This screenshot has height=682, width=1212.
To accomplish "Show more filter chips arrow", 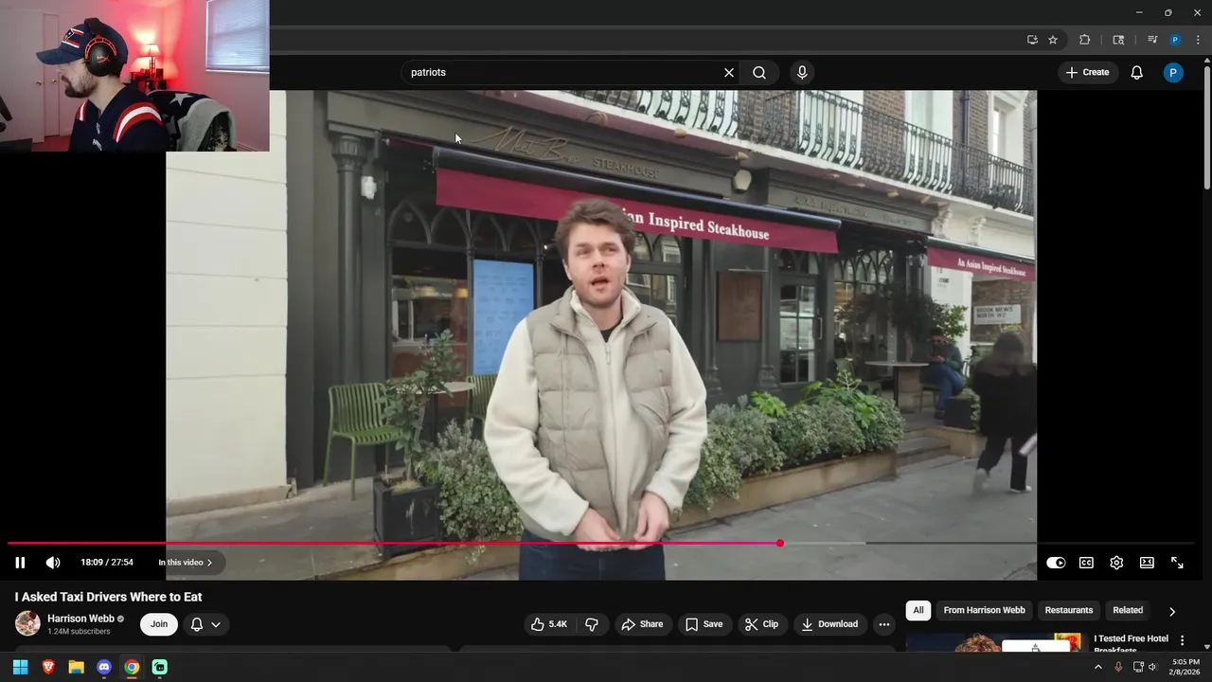I will 1172,611.
